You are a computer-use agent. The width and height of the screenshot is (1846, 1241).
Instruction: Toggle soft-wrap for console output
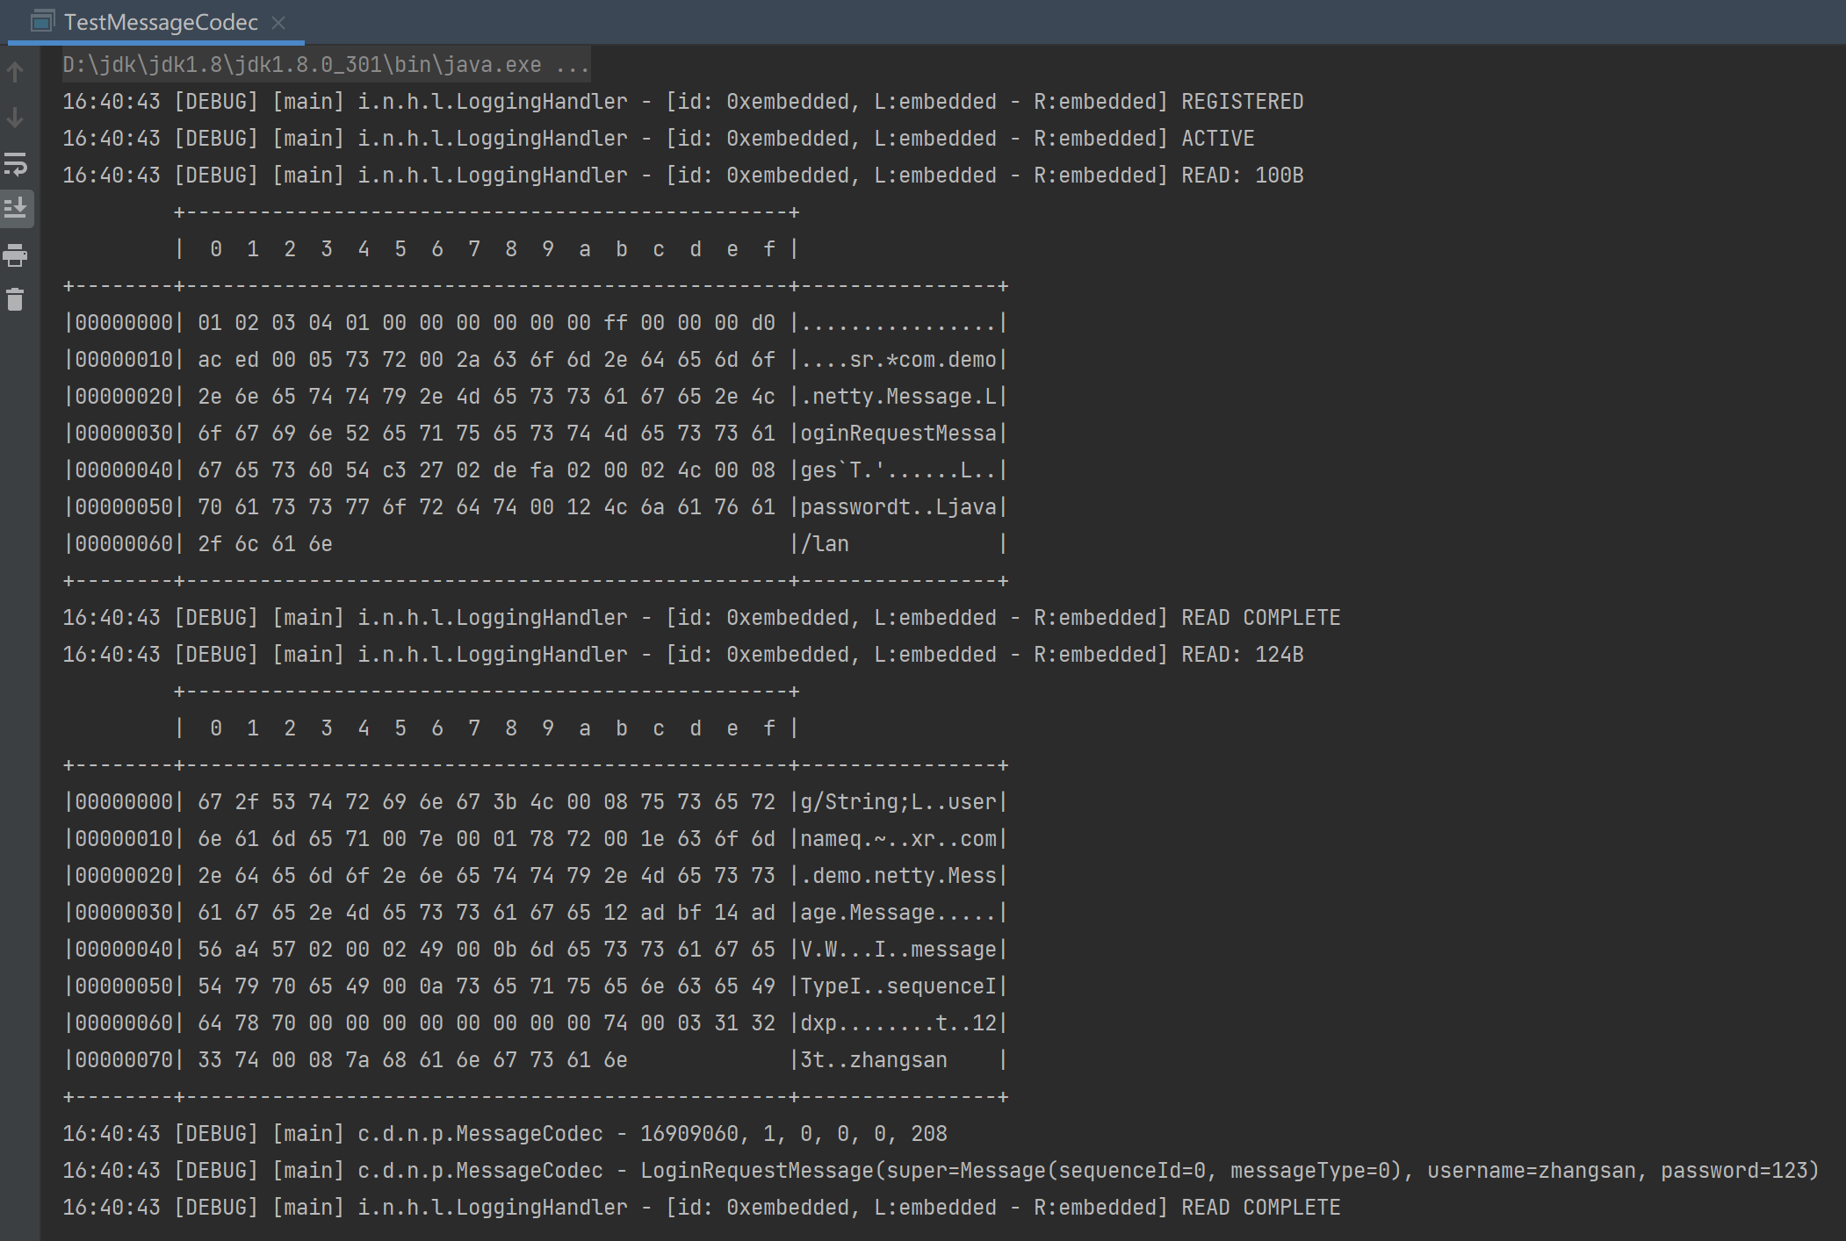click(x=15, y=163)
